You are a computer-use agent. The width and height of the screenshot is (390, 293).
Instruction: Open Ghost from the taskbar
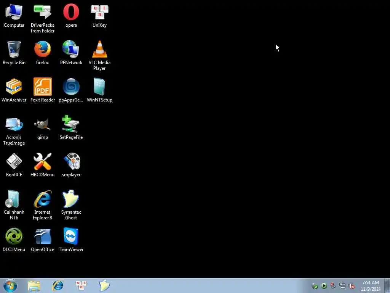tap(104, 285)
